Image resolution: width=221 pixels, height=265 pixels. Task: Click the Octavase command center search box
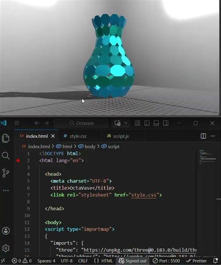point(81,123)
